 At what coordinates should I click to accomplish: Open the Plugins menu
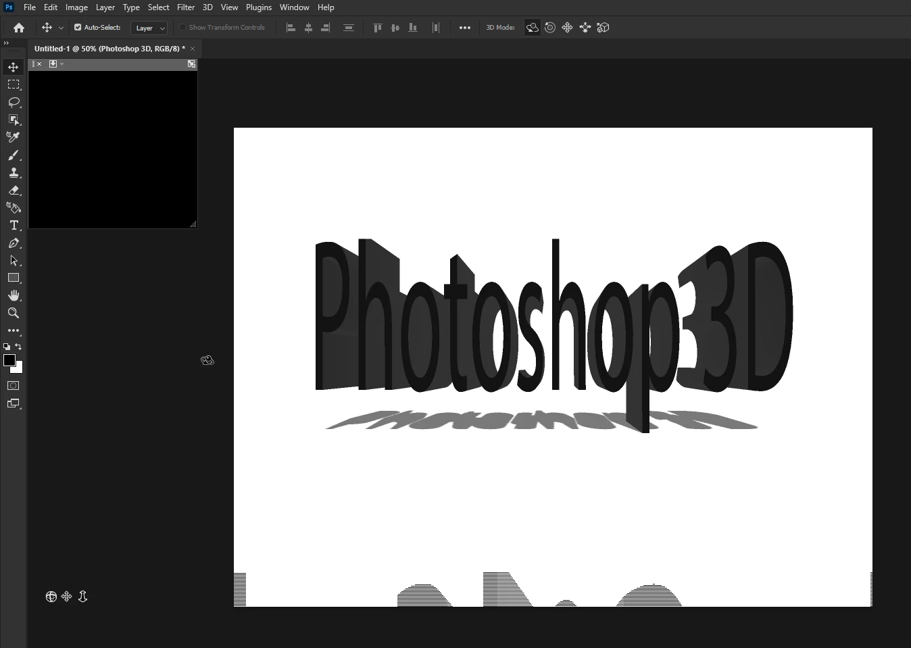pos(259,7)
